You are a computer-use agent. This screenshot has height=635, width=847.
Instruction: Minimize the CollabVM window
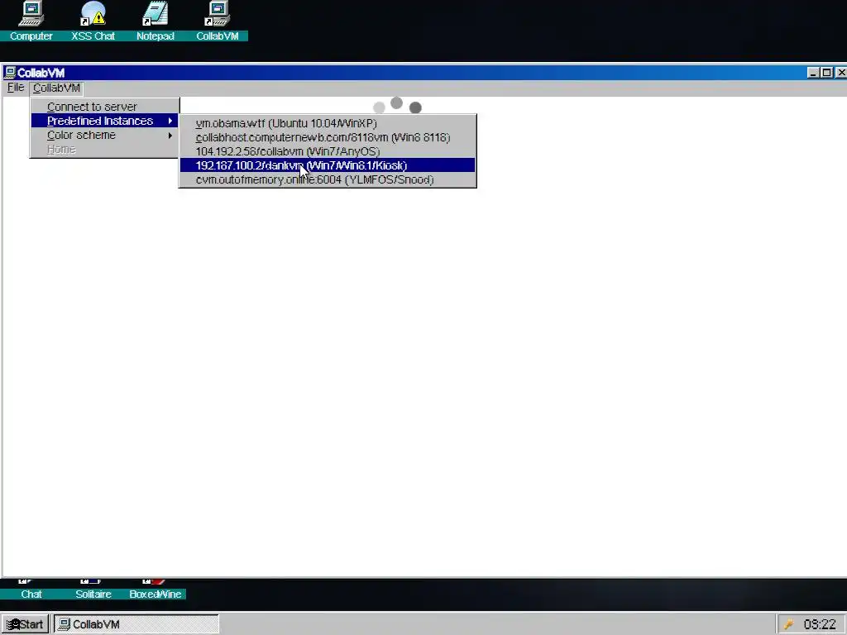[x=813, y=73]
